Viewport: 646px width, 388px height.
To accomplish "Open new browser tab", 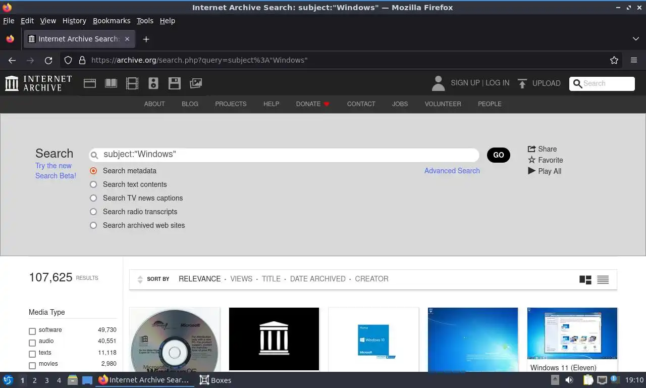I will pyautogui.click(x=146, y=39).
